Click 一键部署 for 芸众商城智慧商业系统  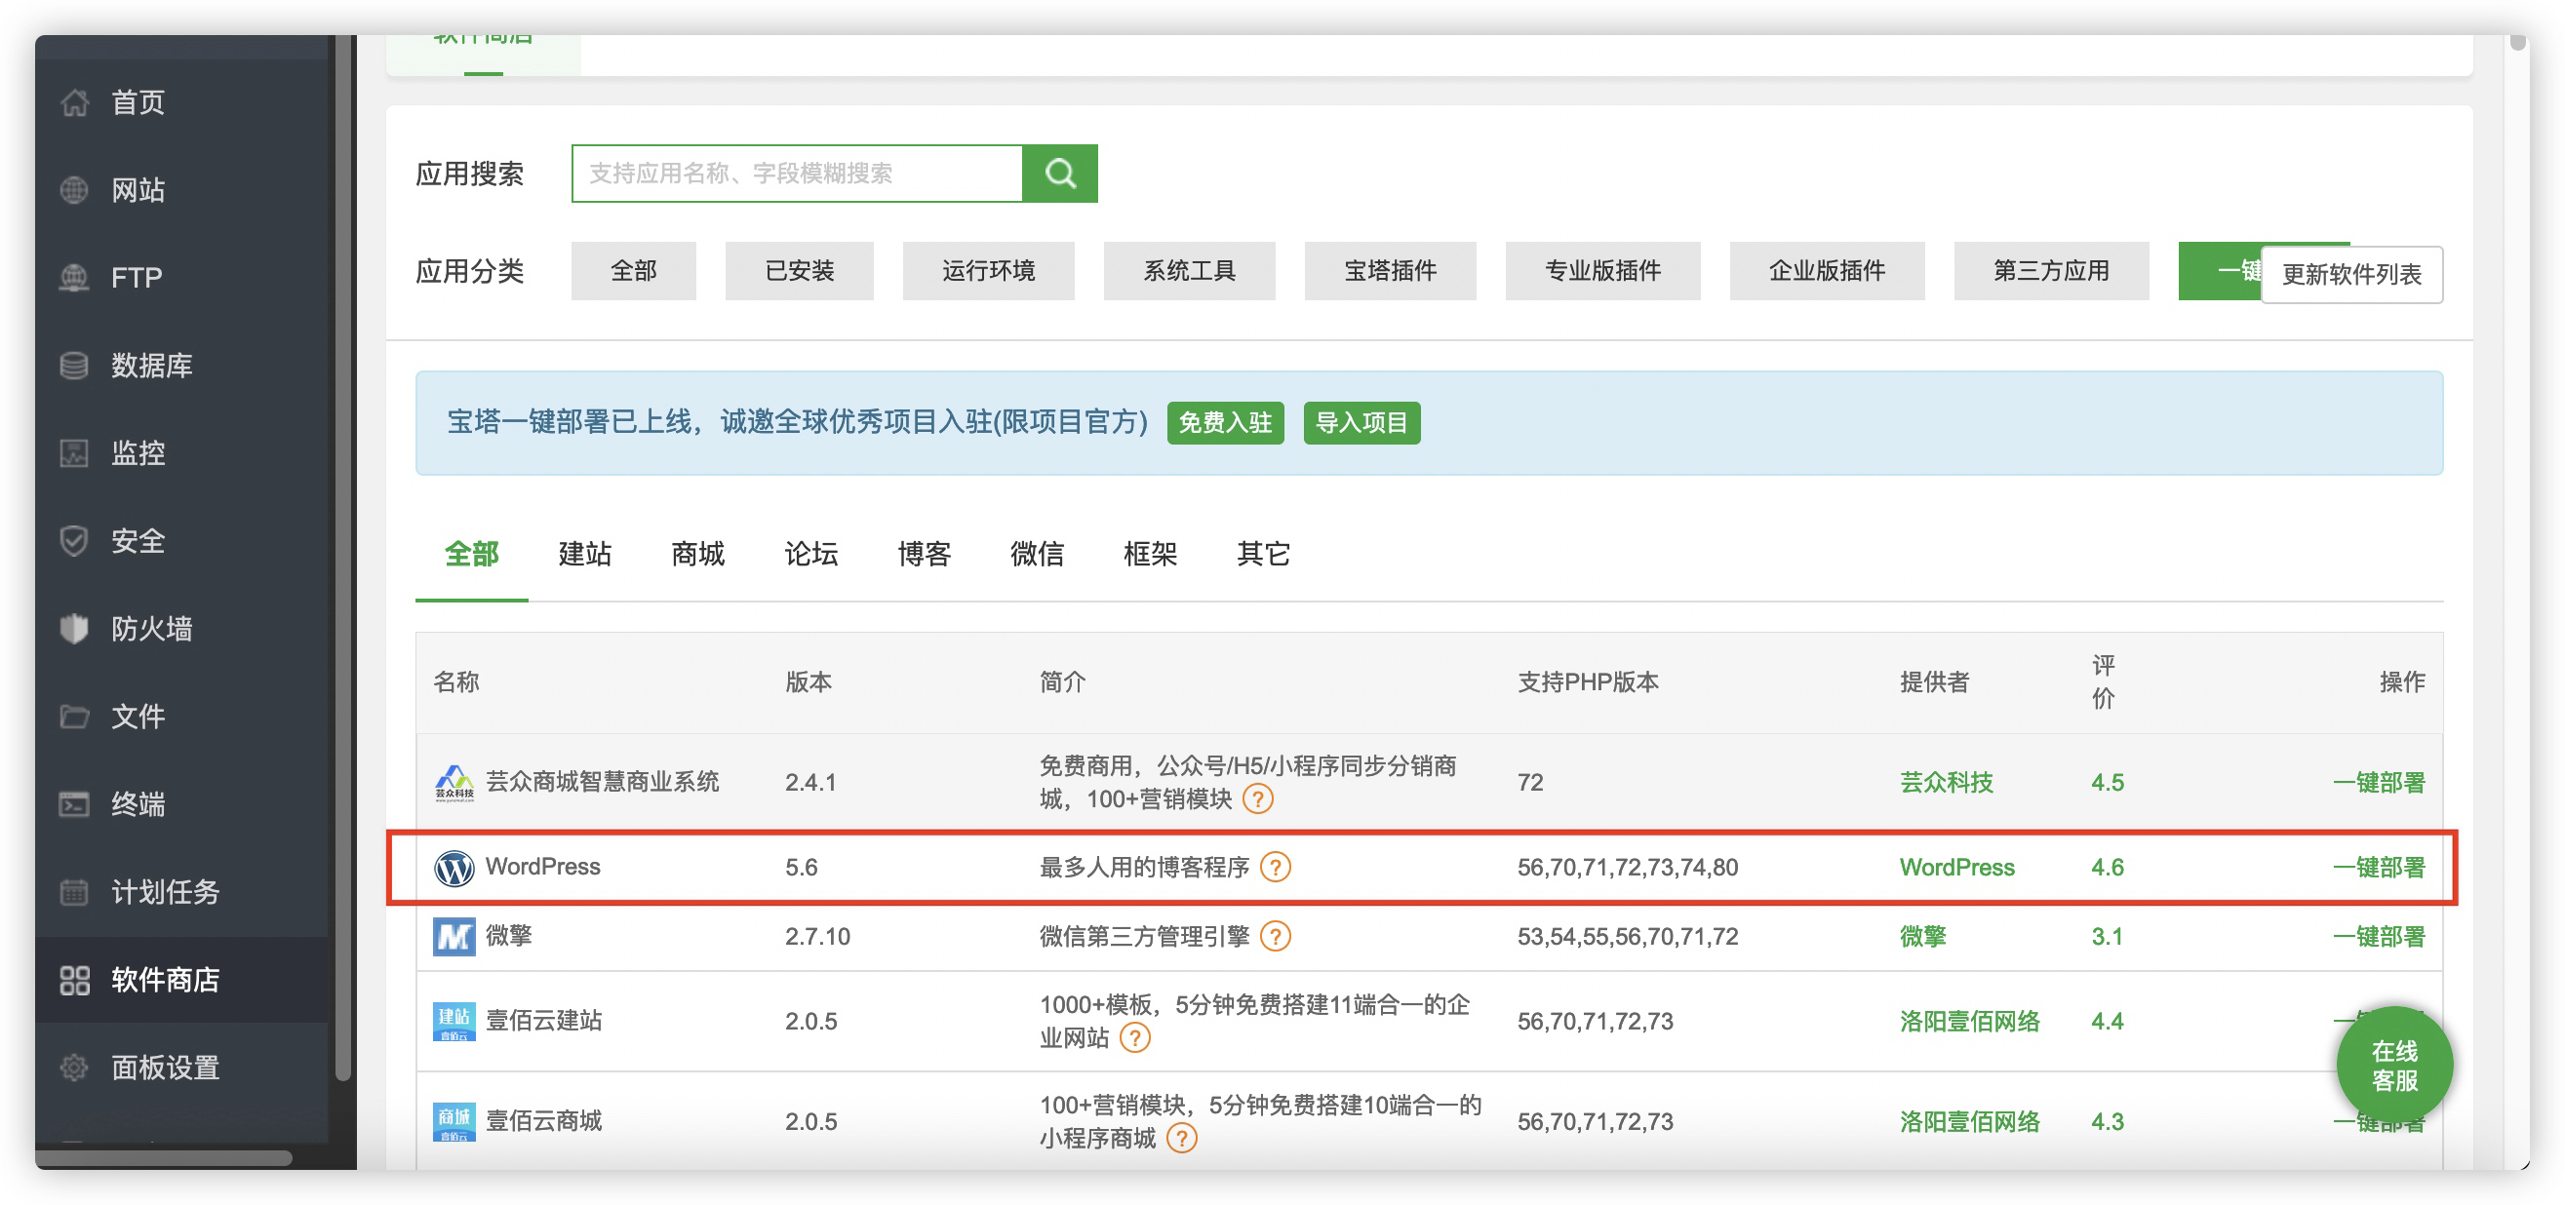pyautogui.click(x=2378, y=782)
